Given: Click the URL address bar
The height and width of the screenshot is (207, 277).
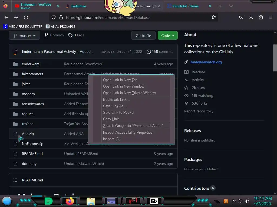Looking at the screenshot, I should 133,18.
